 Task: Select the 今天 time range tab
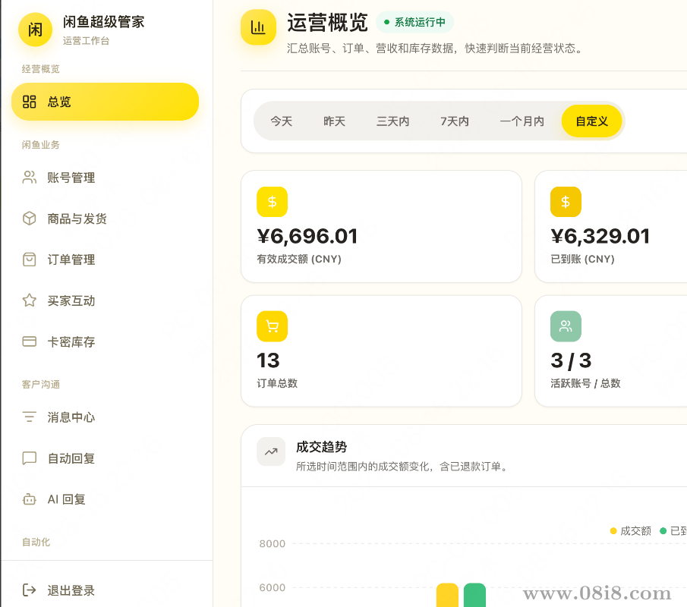[282, 121]
